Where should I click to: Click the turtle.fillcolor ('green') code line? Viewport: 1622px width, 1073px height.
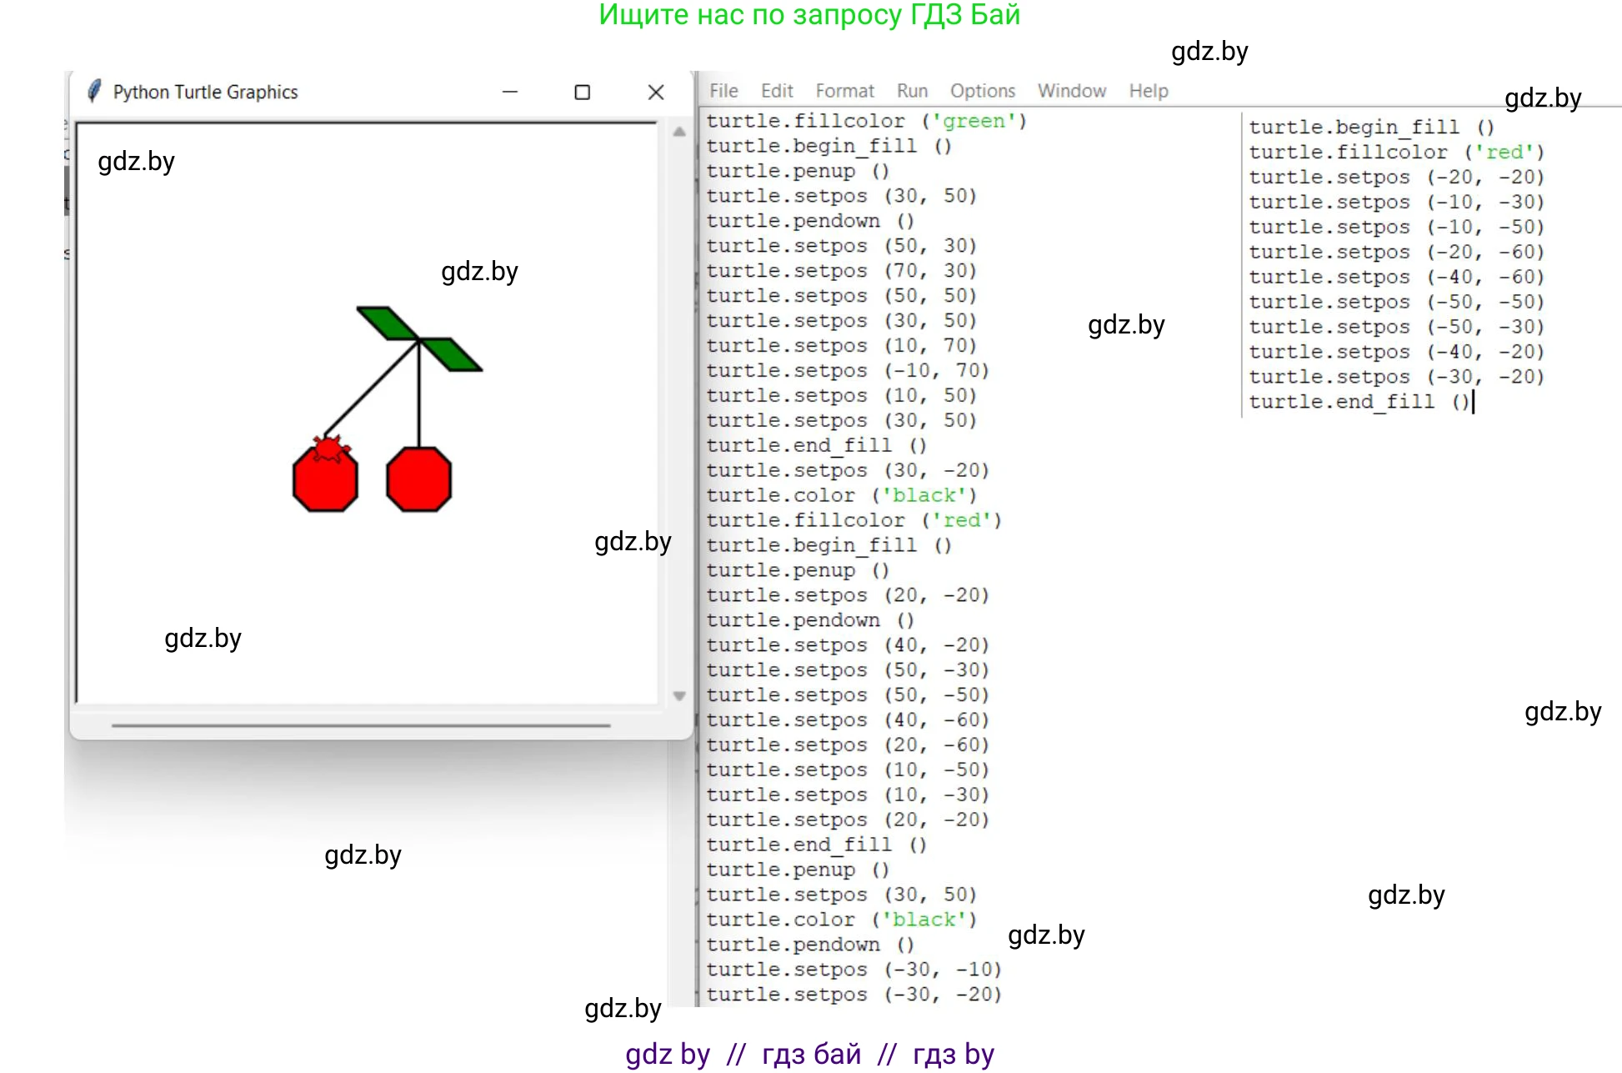click(x=866, y=121)
